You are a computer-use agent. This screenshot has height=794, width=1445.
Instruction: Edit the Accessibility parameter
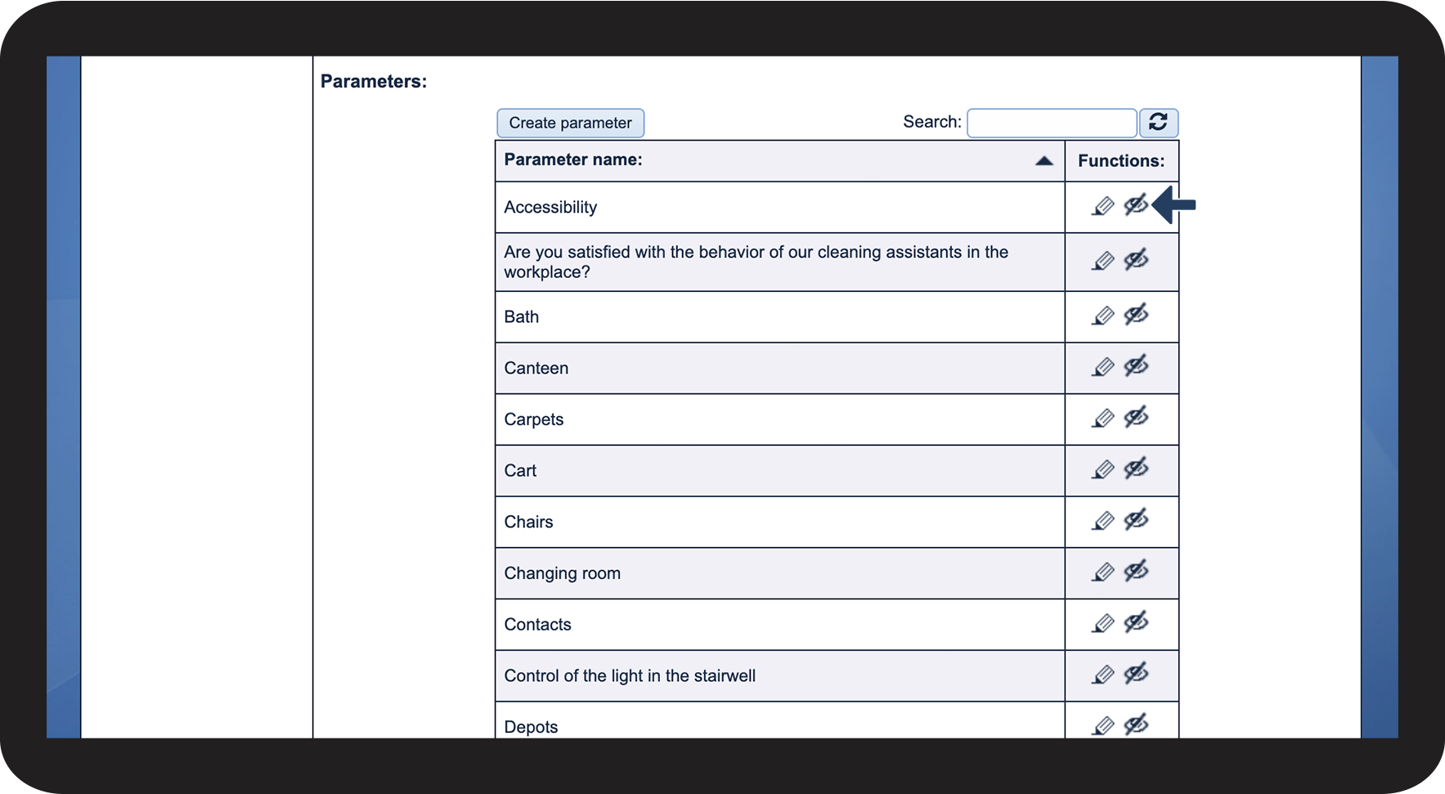[1102, 206]
